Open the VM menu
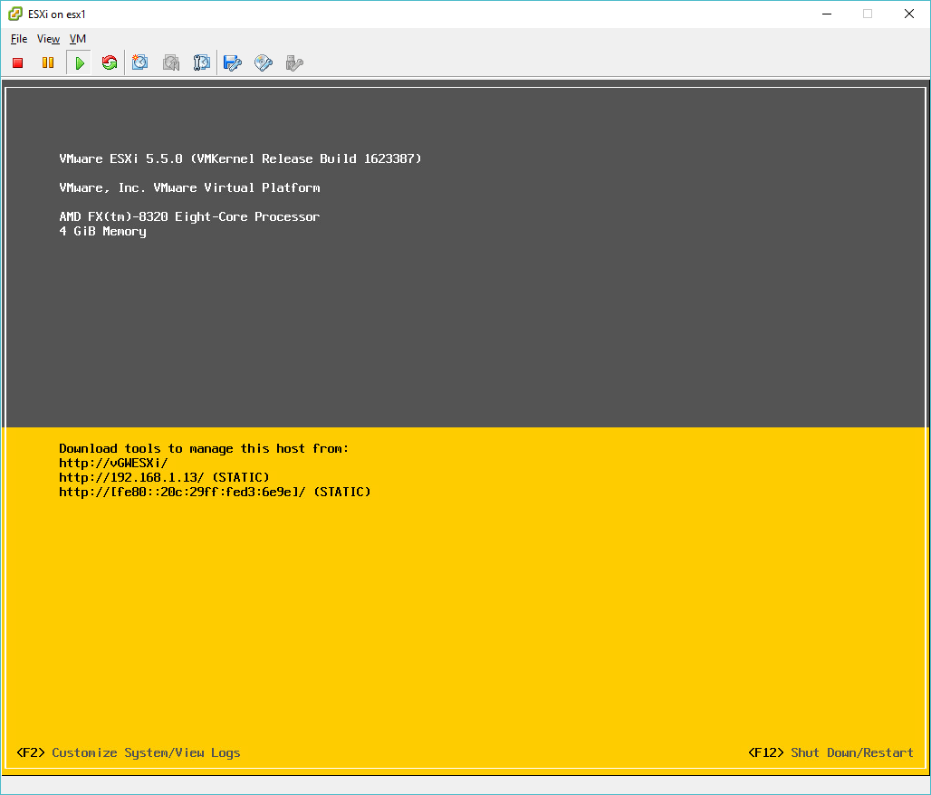Viewport: 931px width, 795px height. click(78, 39)
